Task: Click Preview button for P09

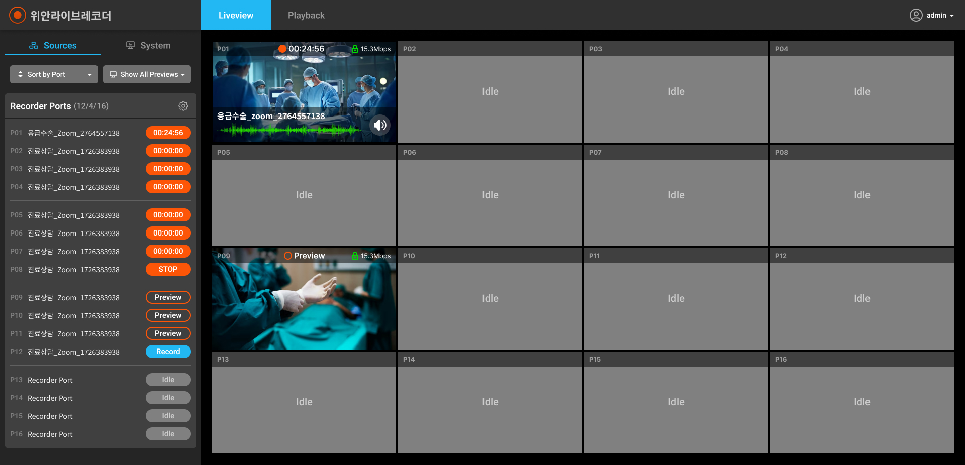Action: [168, 297]
